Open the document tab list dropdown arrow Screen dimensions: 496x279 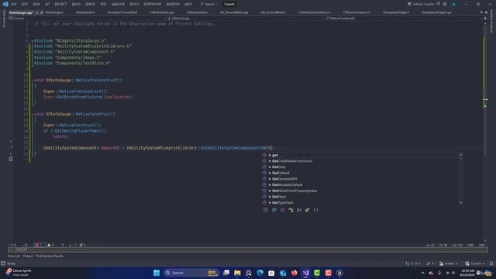coord(481,12)
